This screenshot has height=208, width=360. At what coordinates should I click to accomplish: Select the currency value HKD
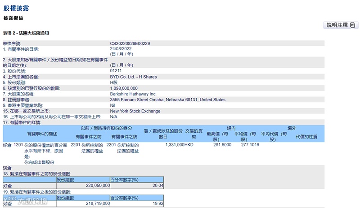pyautogui.click(x=189, y=145)
